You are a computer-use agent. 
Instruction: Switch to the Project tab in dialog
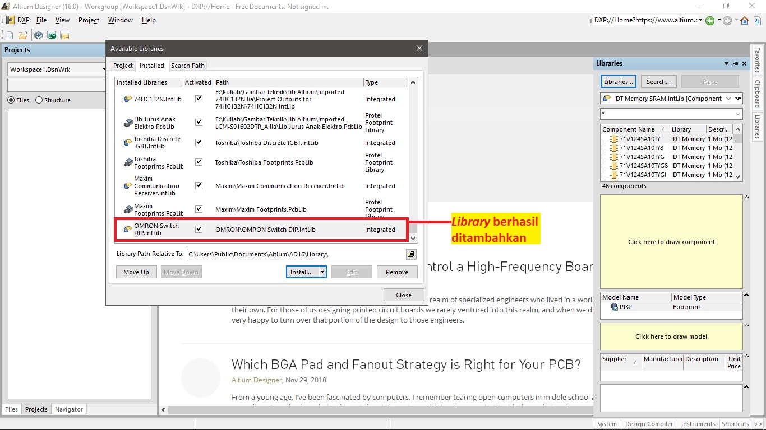coord(123,66)
